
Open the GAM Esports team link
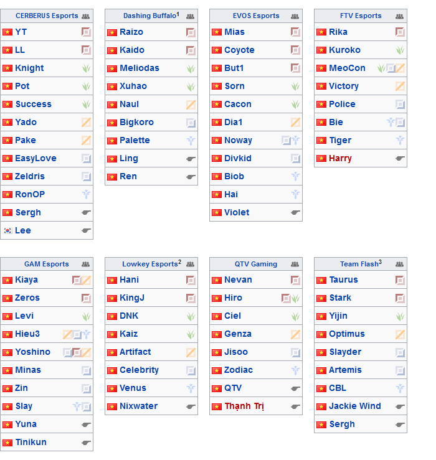(x=46, y=264)
